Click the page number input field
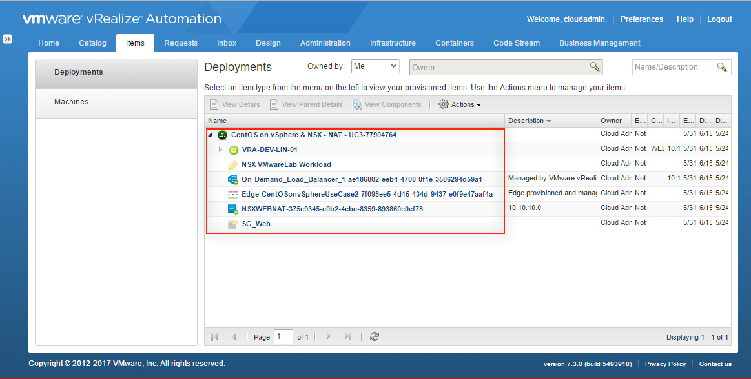Image resolution: width=751 pixels, height=379 pixels. coord(283,336)
